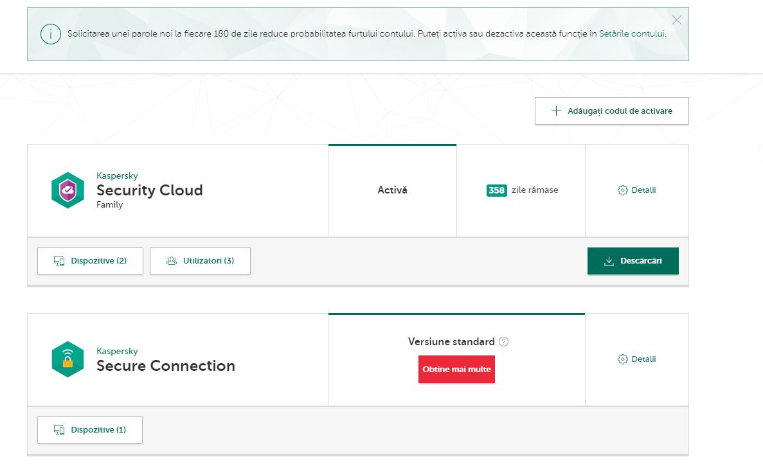Open Dispozitive (2) for Security Cloud
Image resolution: width=763 pixels, height=475 pixels.
click(x=90, y=261)
